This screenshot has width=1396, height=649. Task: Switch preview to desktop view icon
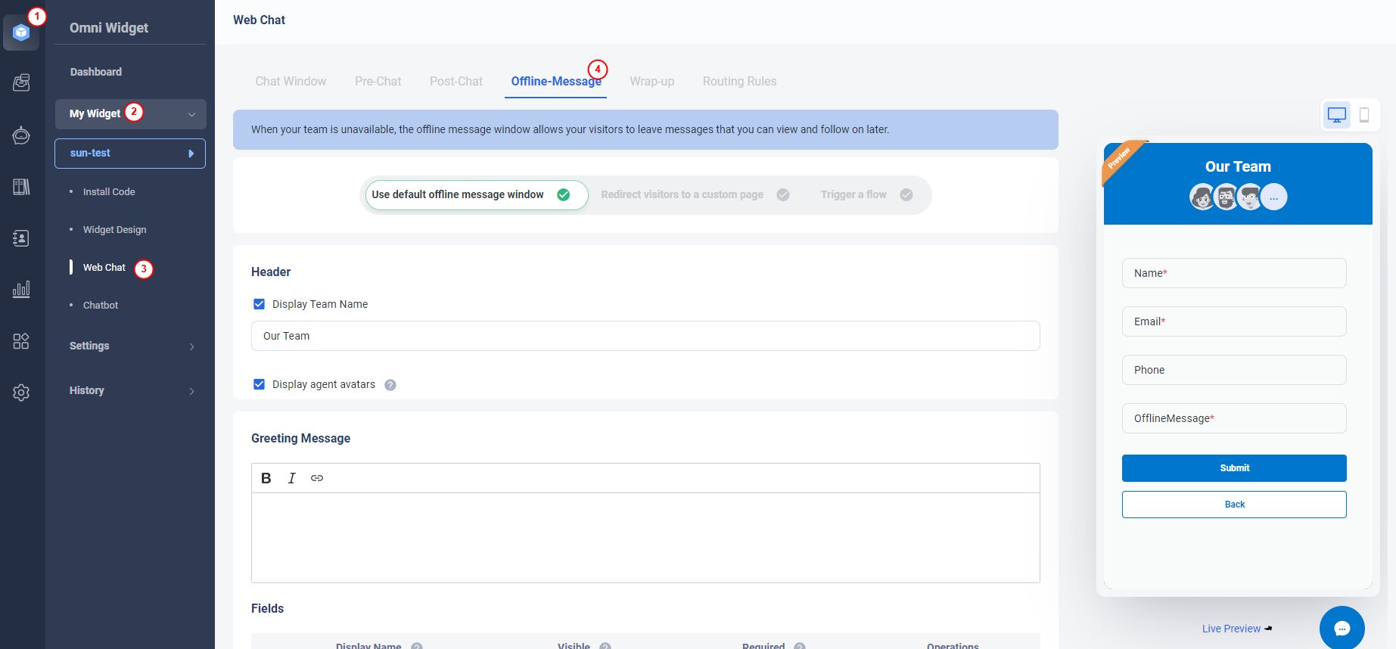coord(1336,115)
